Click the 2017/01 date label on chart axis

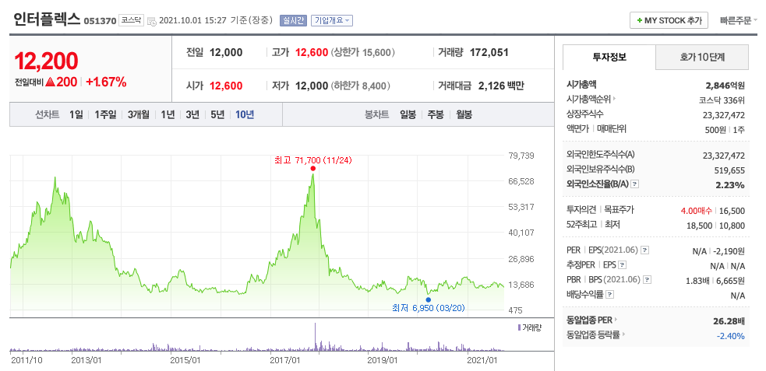coord(286,360)
